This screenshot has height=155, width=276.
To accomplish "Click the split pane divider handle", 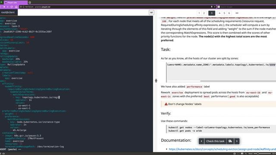I will pyautogui.click(x=156, y=81).
